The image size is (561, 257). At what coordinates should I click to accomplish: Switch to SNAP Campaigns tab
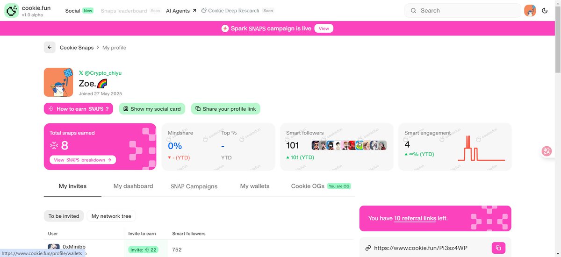pos(194,186)
